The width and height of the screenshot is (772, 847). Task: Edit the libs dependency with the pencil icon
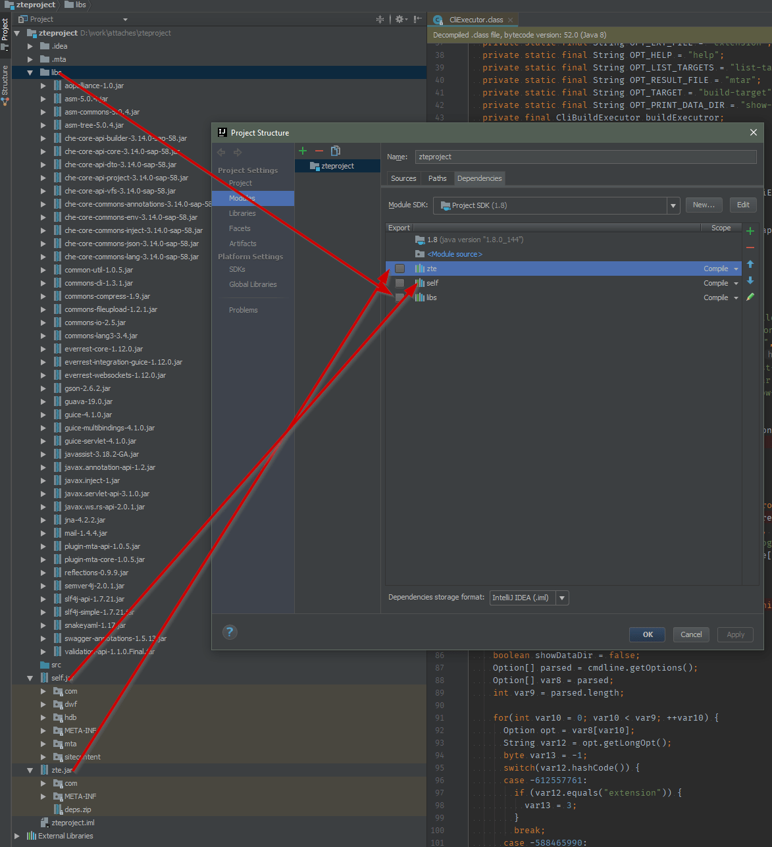(x=750, y=297)
